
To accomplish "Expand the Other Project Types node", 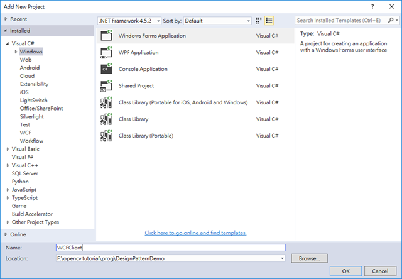I will tap(8, 222).
